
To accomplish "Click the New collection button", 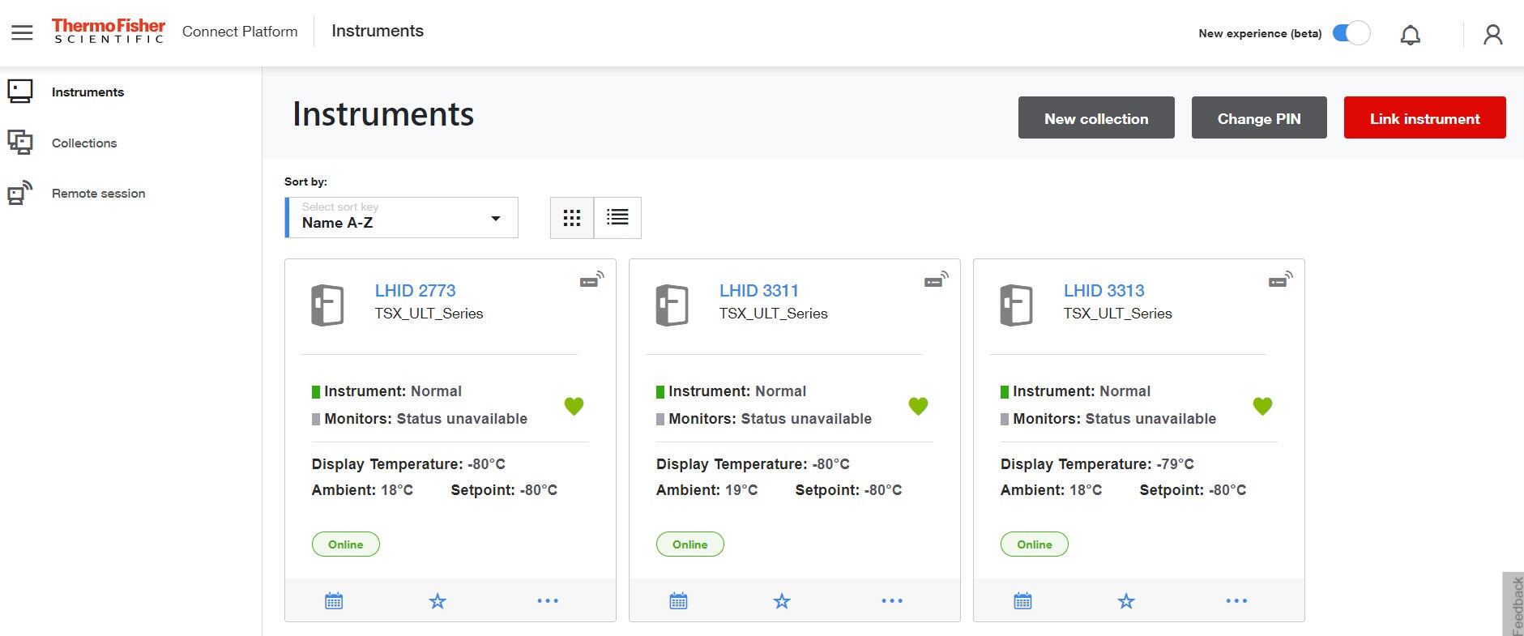I will [1096, 117].
